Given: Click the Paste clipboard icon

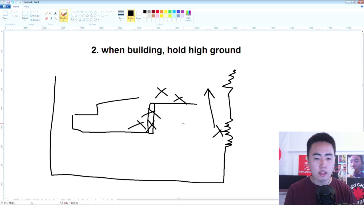Looking at the screenshot, I should (5, 14).
